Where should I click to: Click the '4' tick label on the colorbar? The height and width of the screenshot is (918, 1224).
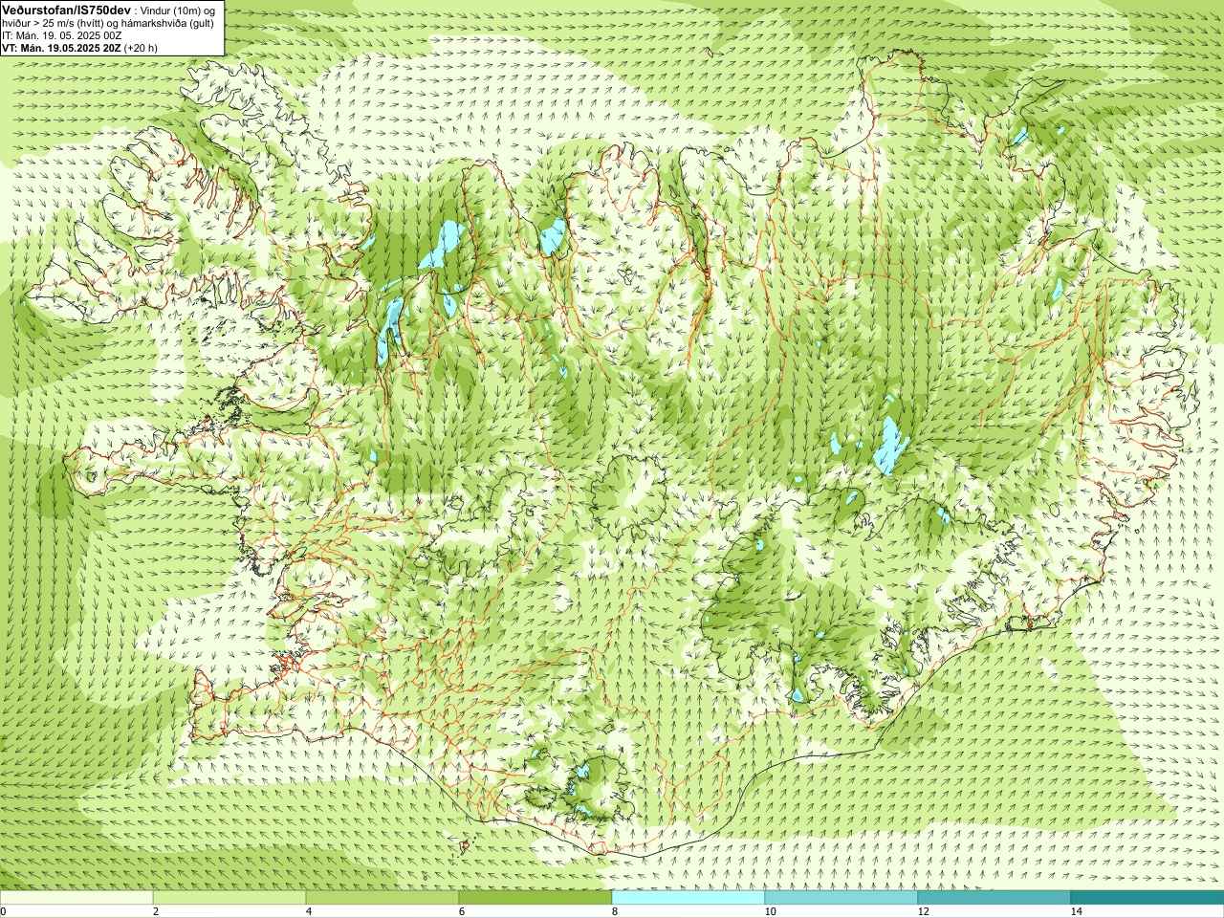(309, 911)
